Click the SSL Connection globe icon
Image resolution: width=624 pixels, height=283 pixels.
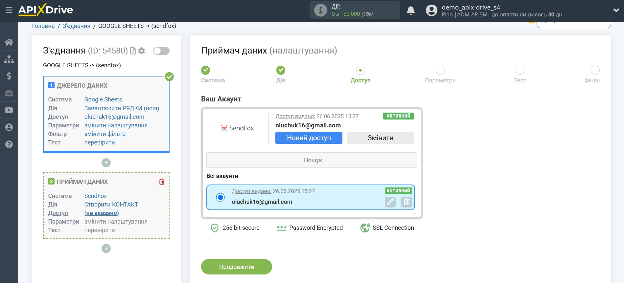tap(365, 228)
